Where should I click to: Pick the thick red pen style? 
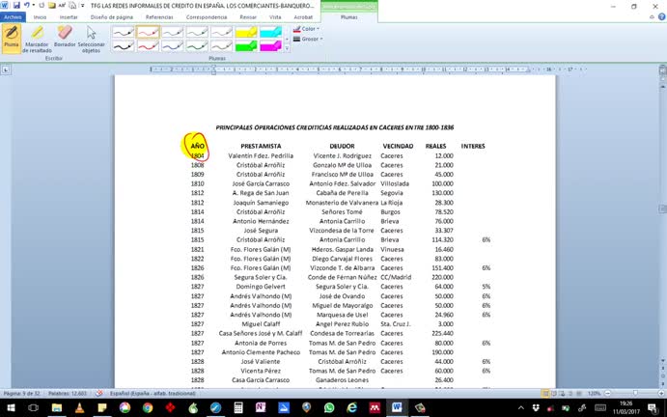click(148, 45)
